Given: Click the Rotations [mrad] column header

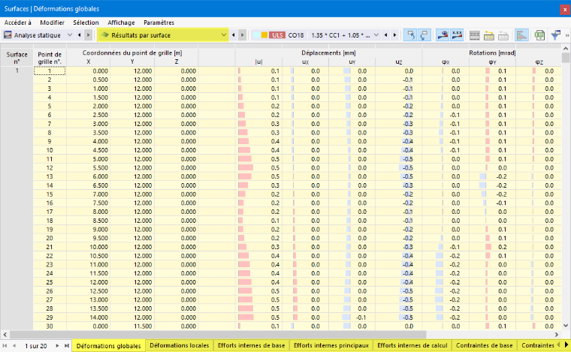Looking at the screenshot, I should coord(492,53).
